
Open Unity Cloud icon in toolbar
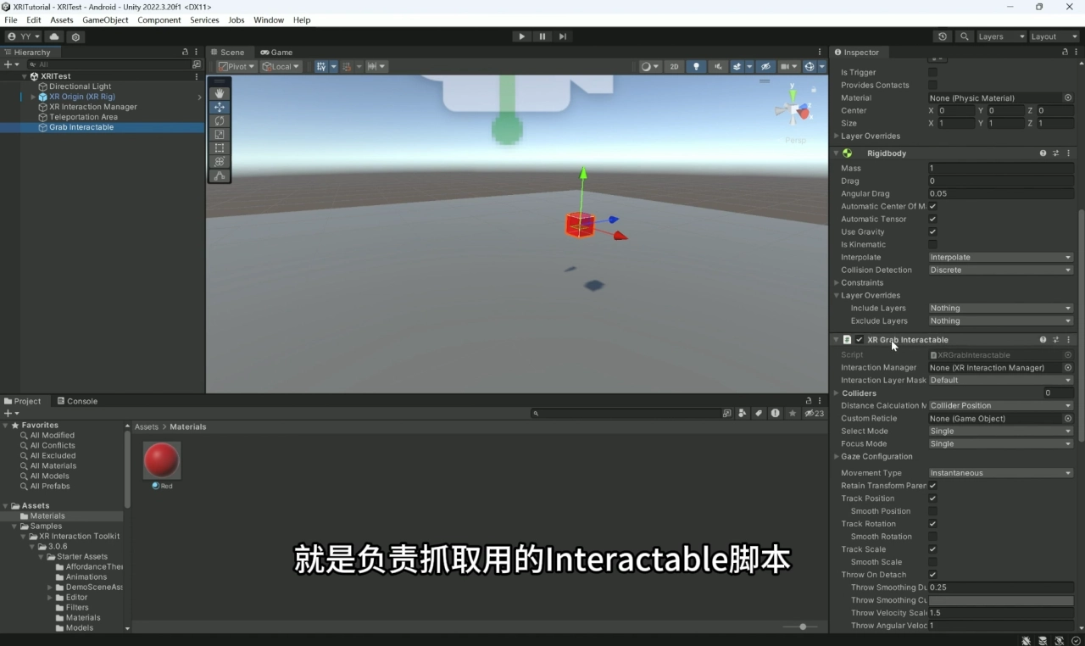[54, 36]
